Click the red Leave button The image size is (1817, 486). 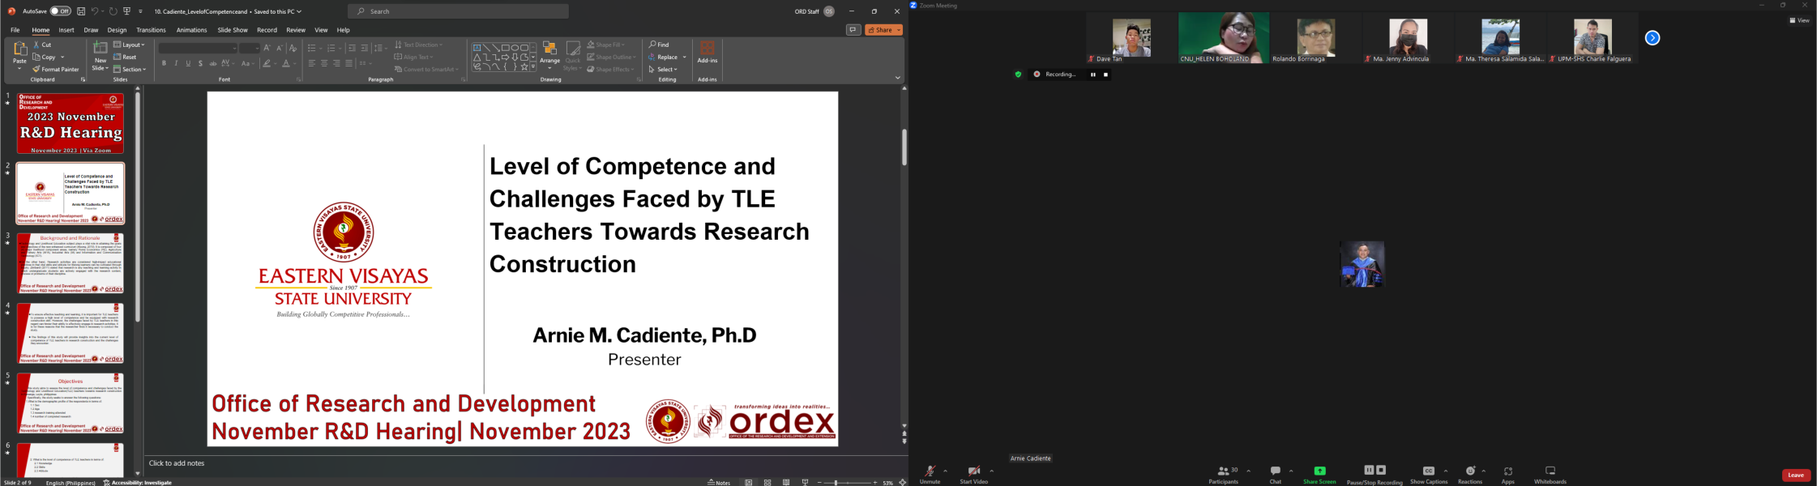(1795, 475)
